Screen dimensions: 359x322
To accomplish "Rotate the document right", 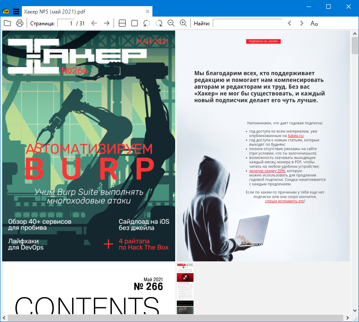I will point(159,23).
